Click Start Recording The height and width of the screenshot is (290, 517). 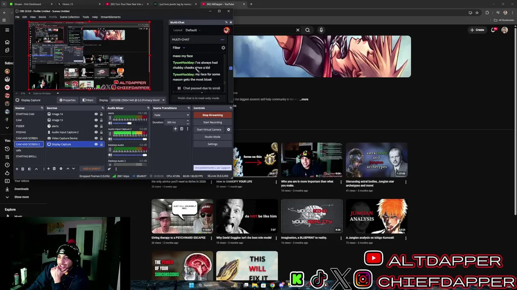212,122
